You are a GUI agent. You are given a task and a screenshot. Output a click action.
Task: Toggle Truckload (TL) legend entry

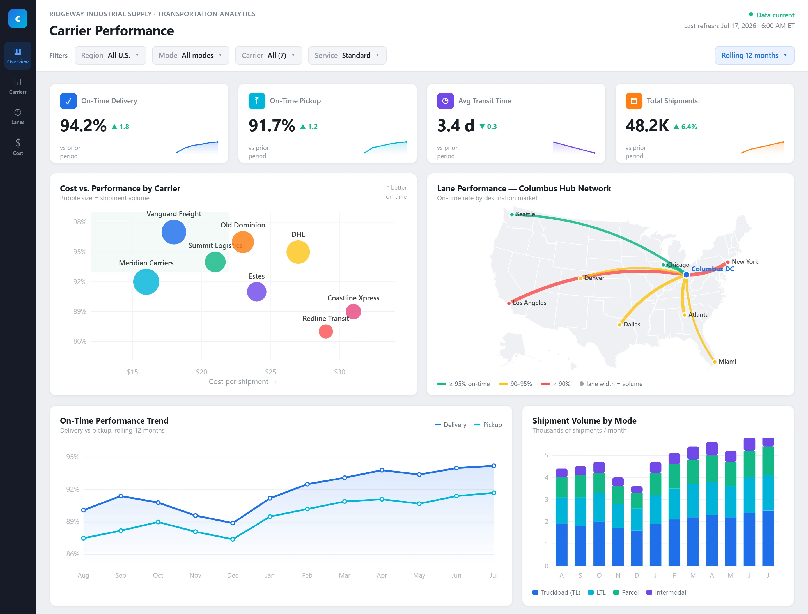556,592
